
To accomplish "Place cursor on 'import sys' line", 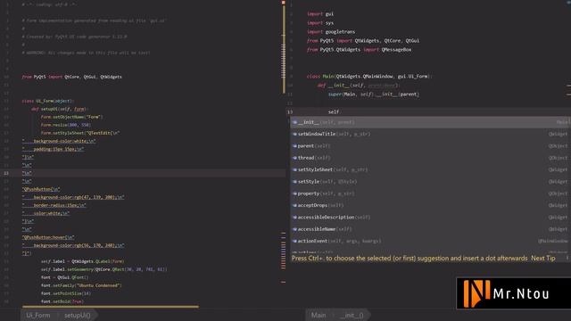I will [320, 23].
